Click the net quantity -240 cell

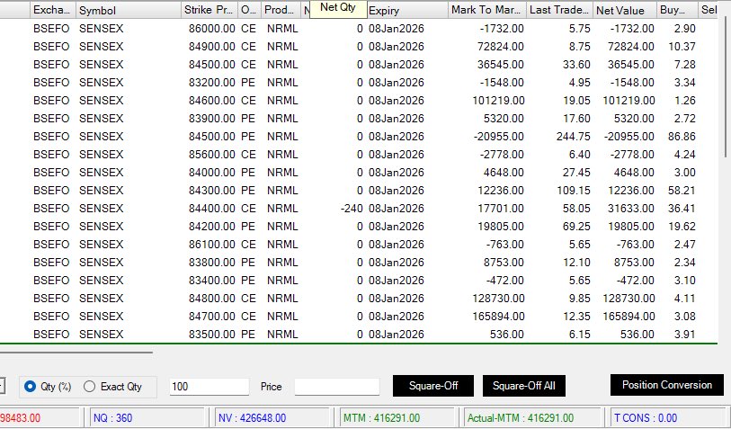coord(352,209)
